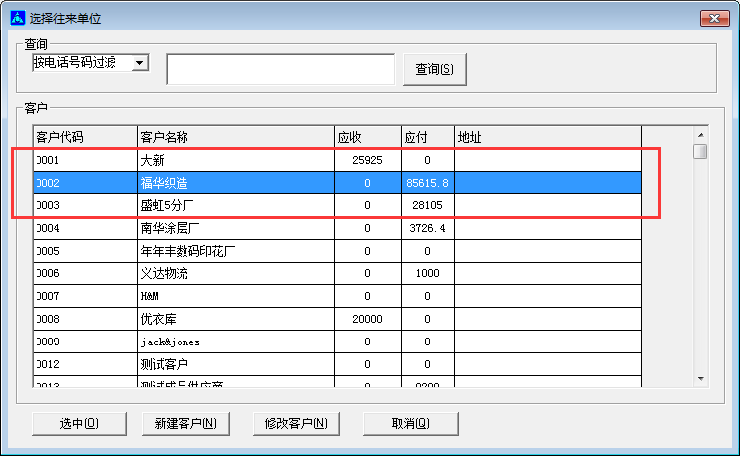The width and height of the screenshot is (740, 456).
Task: Click payable value 28105
Action: [x=427, y=205]
